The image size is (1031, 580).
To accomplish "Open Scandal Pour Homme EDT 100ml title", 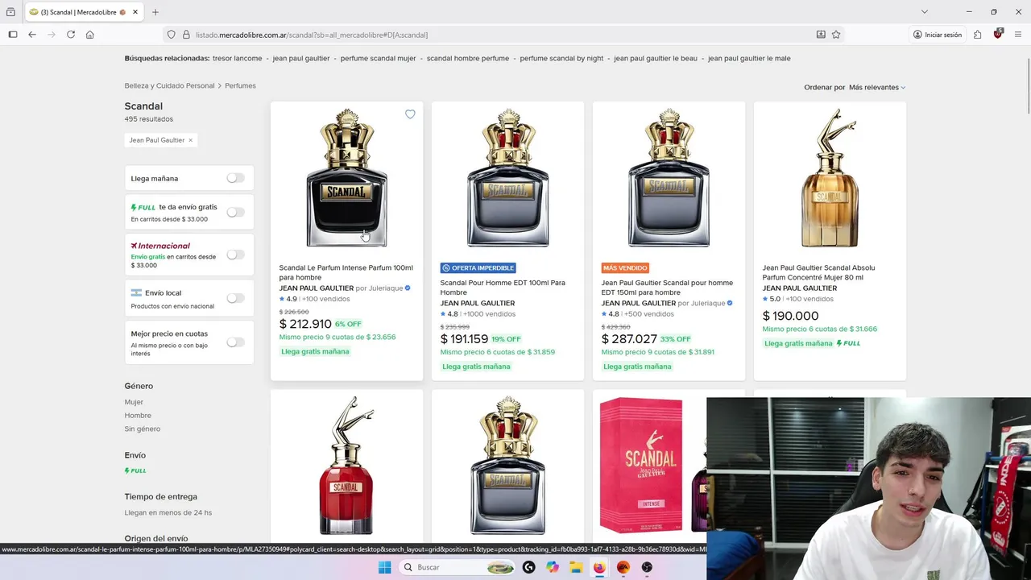I will click(503, 288).
